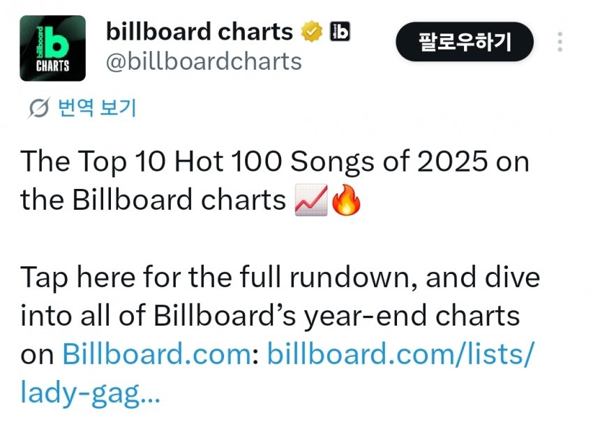
Task: Click the billboard charts display name
Action: pos(199,32)
